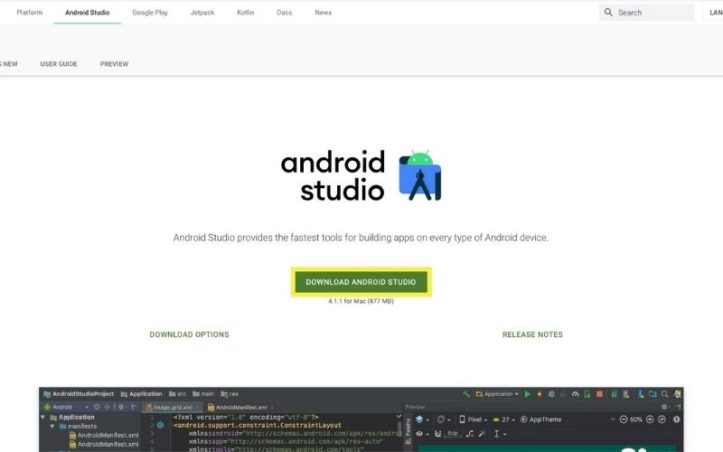Click the project structure folder icon in IDE toolbar
723x452 pixels.
click(653, 394)
